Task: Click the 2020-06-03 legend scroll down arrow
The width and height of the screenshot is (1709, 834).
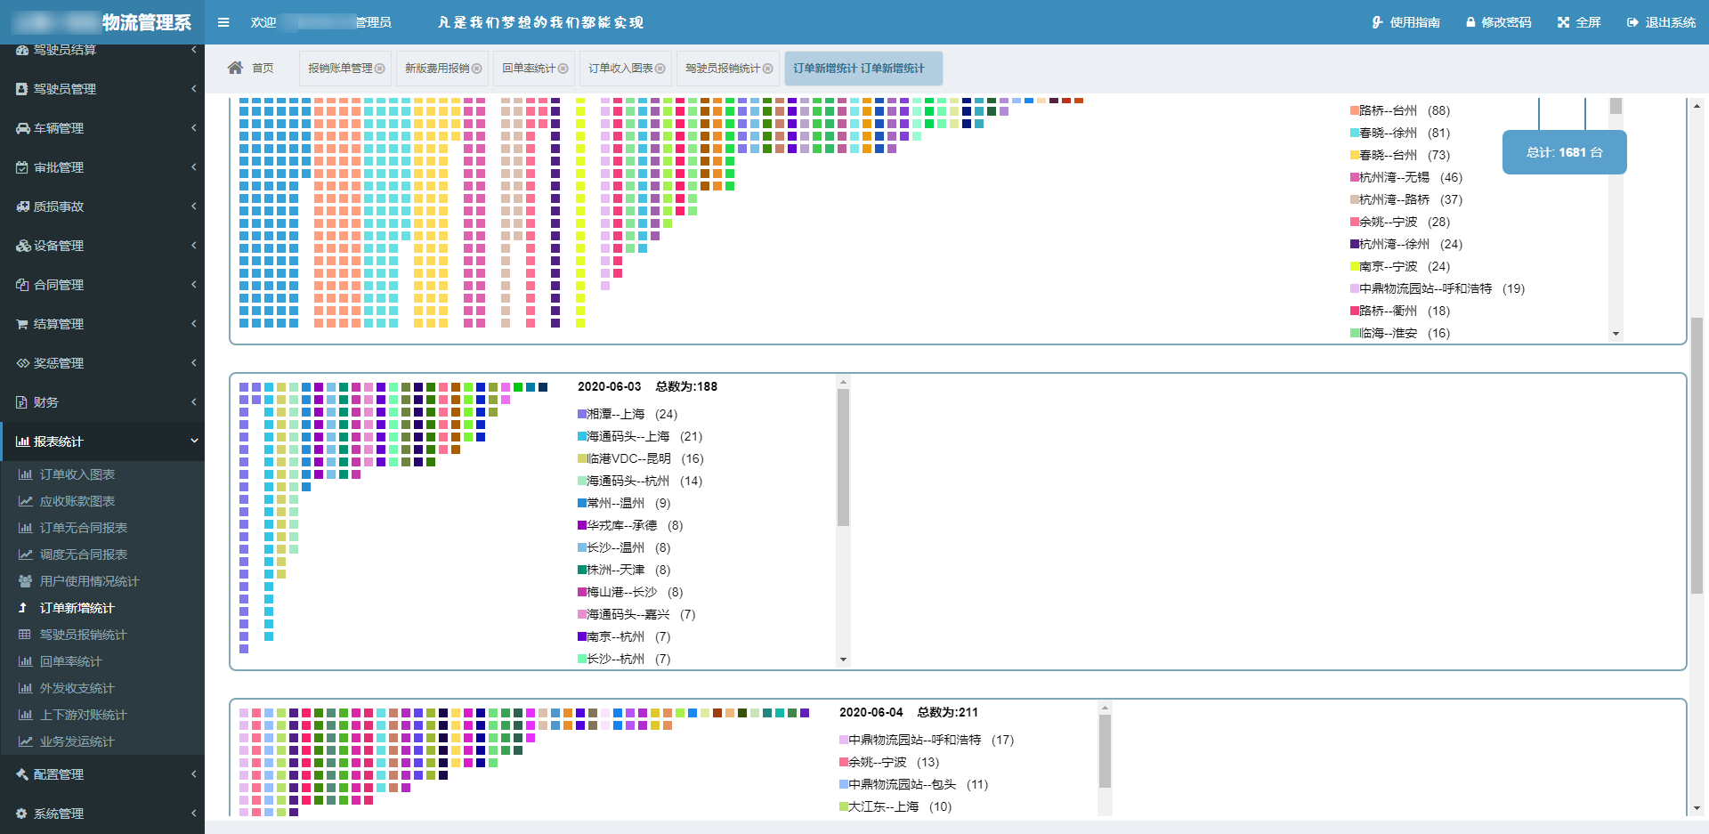Action: pyautogui.click(x=843, y=660)
